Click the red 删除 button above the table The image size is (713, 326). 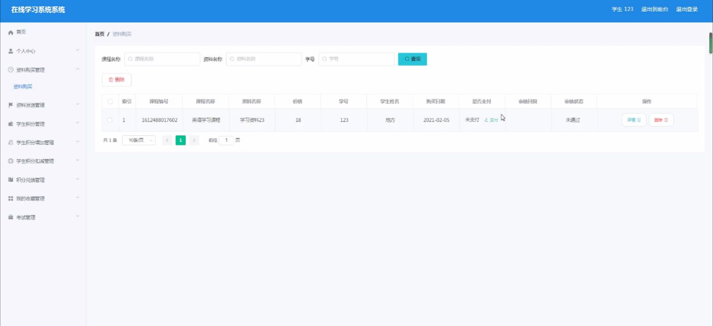(x=116, y=80)
